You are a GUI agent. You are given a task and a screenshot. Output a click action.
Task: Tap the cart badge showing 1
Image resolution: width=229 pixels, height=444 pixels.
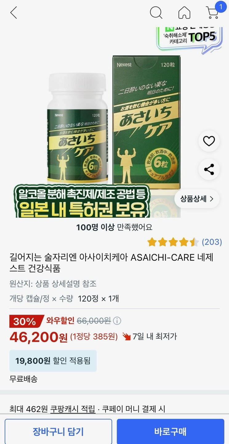coord(220,6)
